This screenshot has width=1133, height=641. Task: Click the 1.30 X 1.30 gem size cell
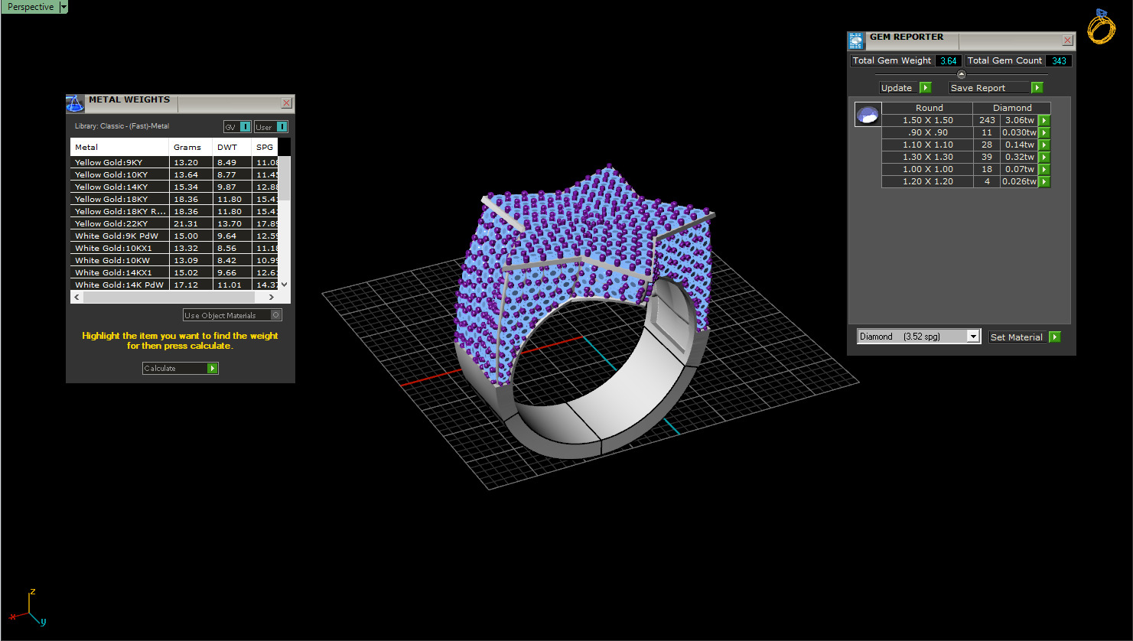928,157
